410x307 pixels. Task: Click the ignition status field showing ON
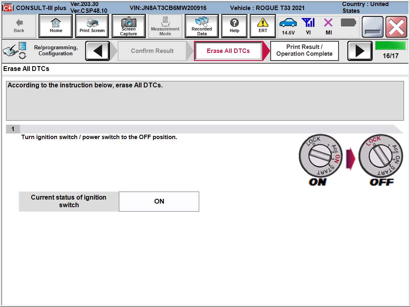pyautogui.click(x=159, y=201)
